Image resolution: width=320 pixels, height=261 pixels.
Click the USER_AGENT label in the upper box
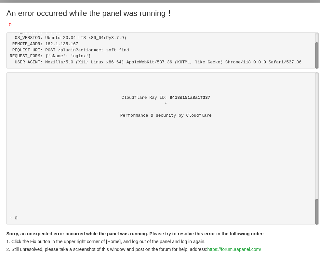pyautogui.click(x=29, y=62)
